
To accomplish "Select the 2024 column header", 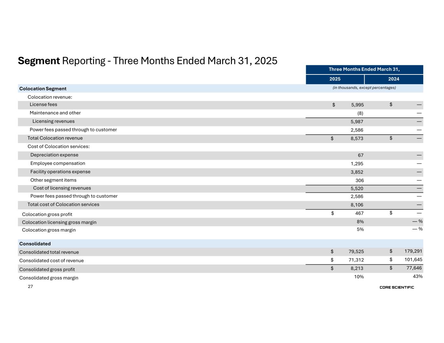I will [394, 79].
